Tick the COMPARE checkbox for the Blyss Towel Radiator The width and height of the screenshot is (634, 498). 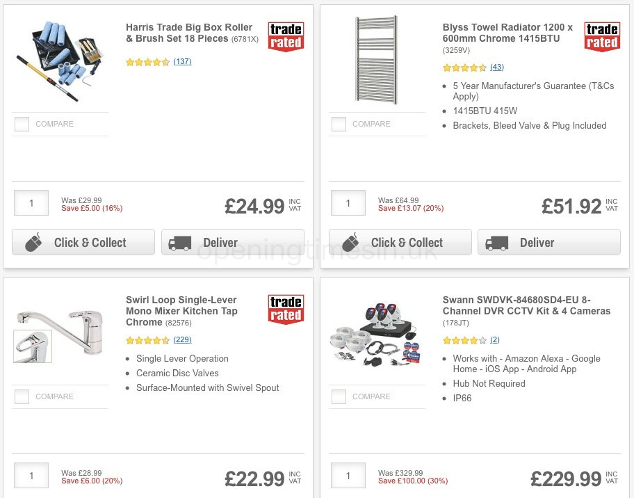pyautogui.click(x=339, y=124)
